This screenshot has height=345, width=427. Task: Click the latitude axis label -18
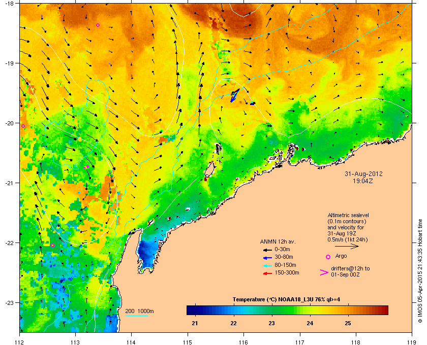click(10, 3)
